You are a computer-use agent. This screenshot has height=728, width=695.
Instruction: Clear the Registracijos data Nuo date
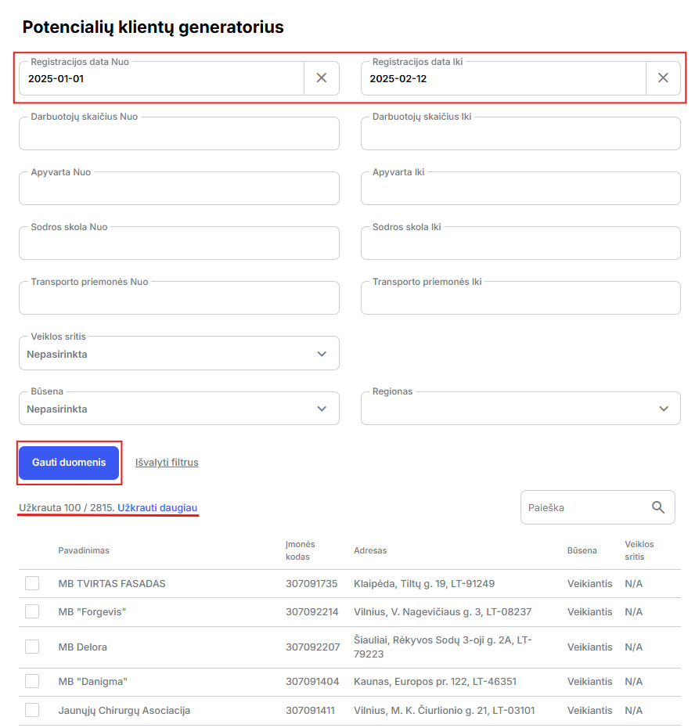point(321,78)
